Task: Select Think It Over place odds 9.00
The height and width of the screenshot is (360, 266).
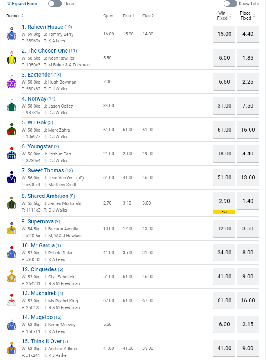Action: point(248,348)
